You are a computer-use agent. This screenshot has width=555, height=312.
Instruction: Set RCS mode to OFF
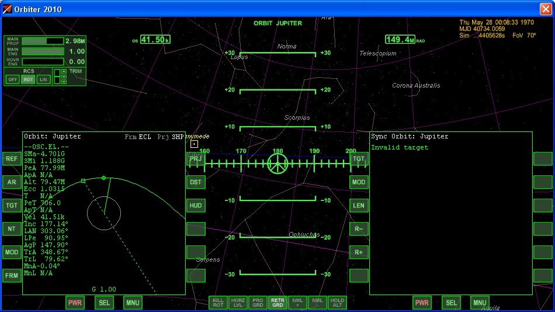[12, 79]
